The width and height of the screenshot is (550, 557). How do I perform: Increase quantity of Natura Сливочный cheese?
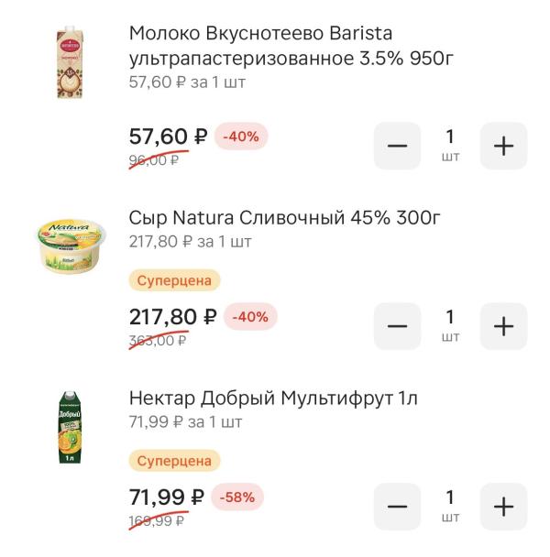(x=503, y=326)
